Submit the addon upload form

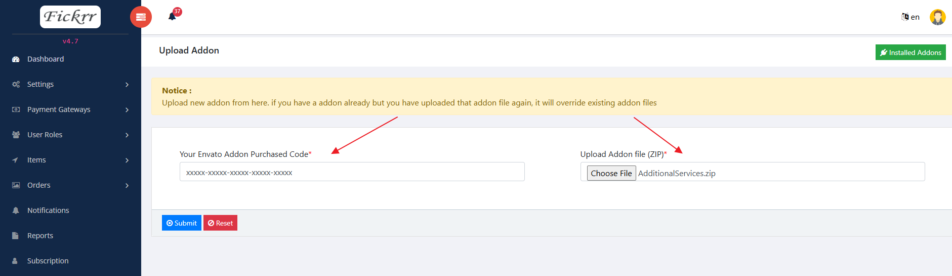coord(182,223)
